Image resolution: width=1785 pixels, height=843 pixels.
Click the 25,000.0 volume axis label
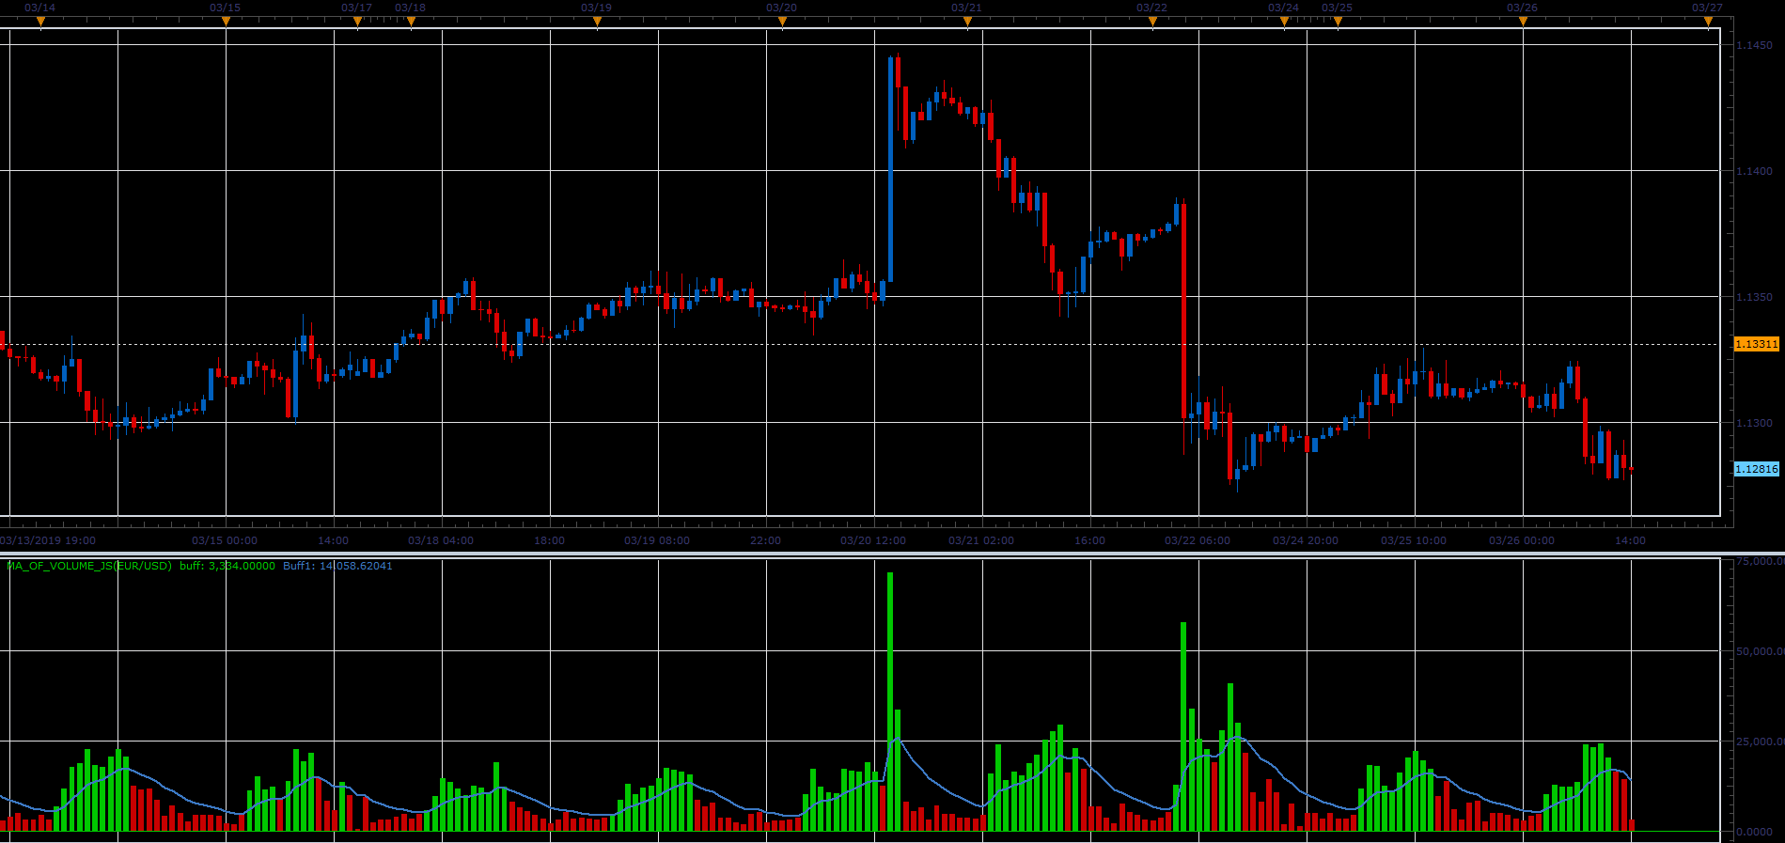pyautogui.click(x=1759, y=742)
